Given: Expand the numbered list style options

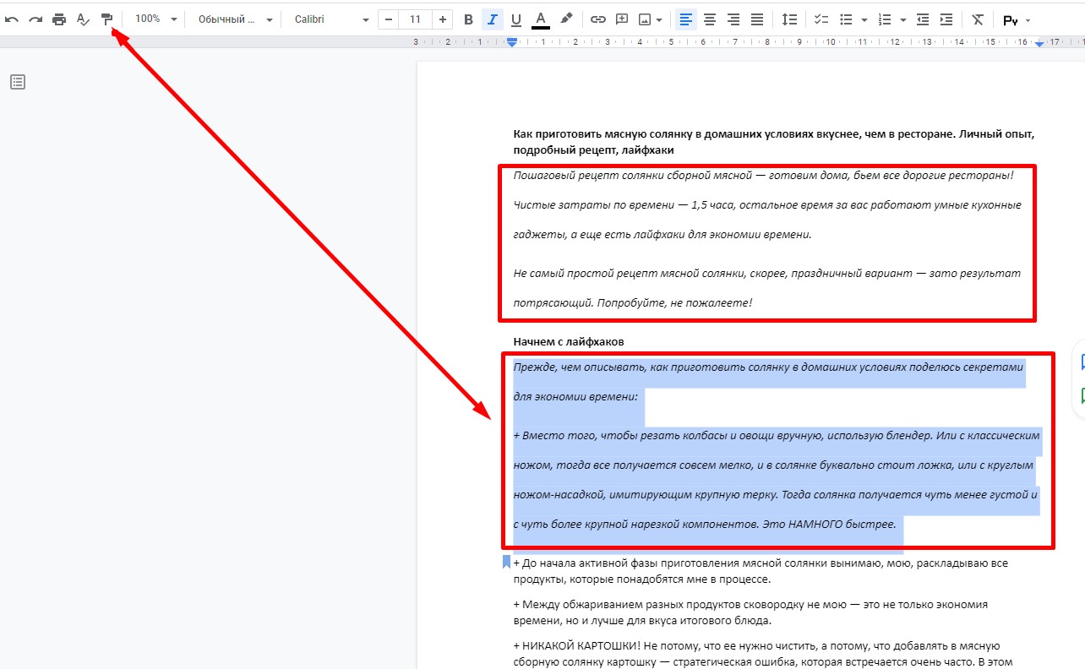Looking at the screenshot, I should tap(903, 19).
